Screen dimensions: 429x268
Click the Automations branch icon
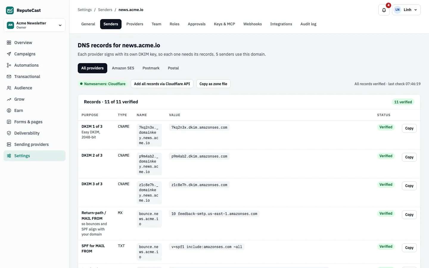click(9, 65)
